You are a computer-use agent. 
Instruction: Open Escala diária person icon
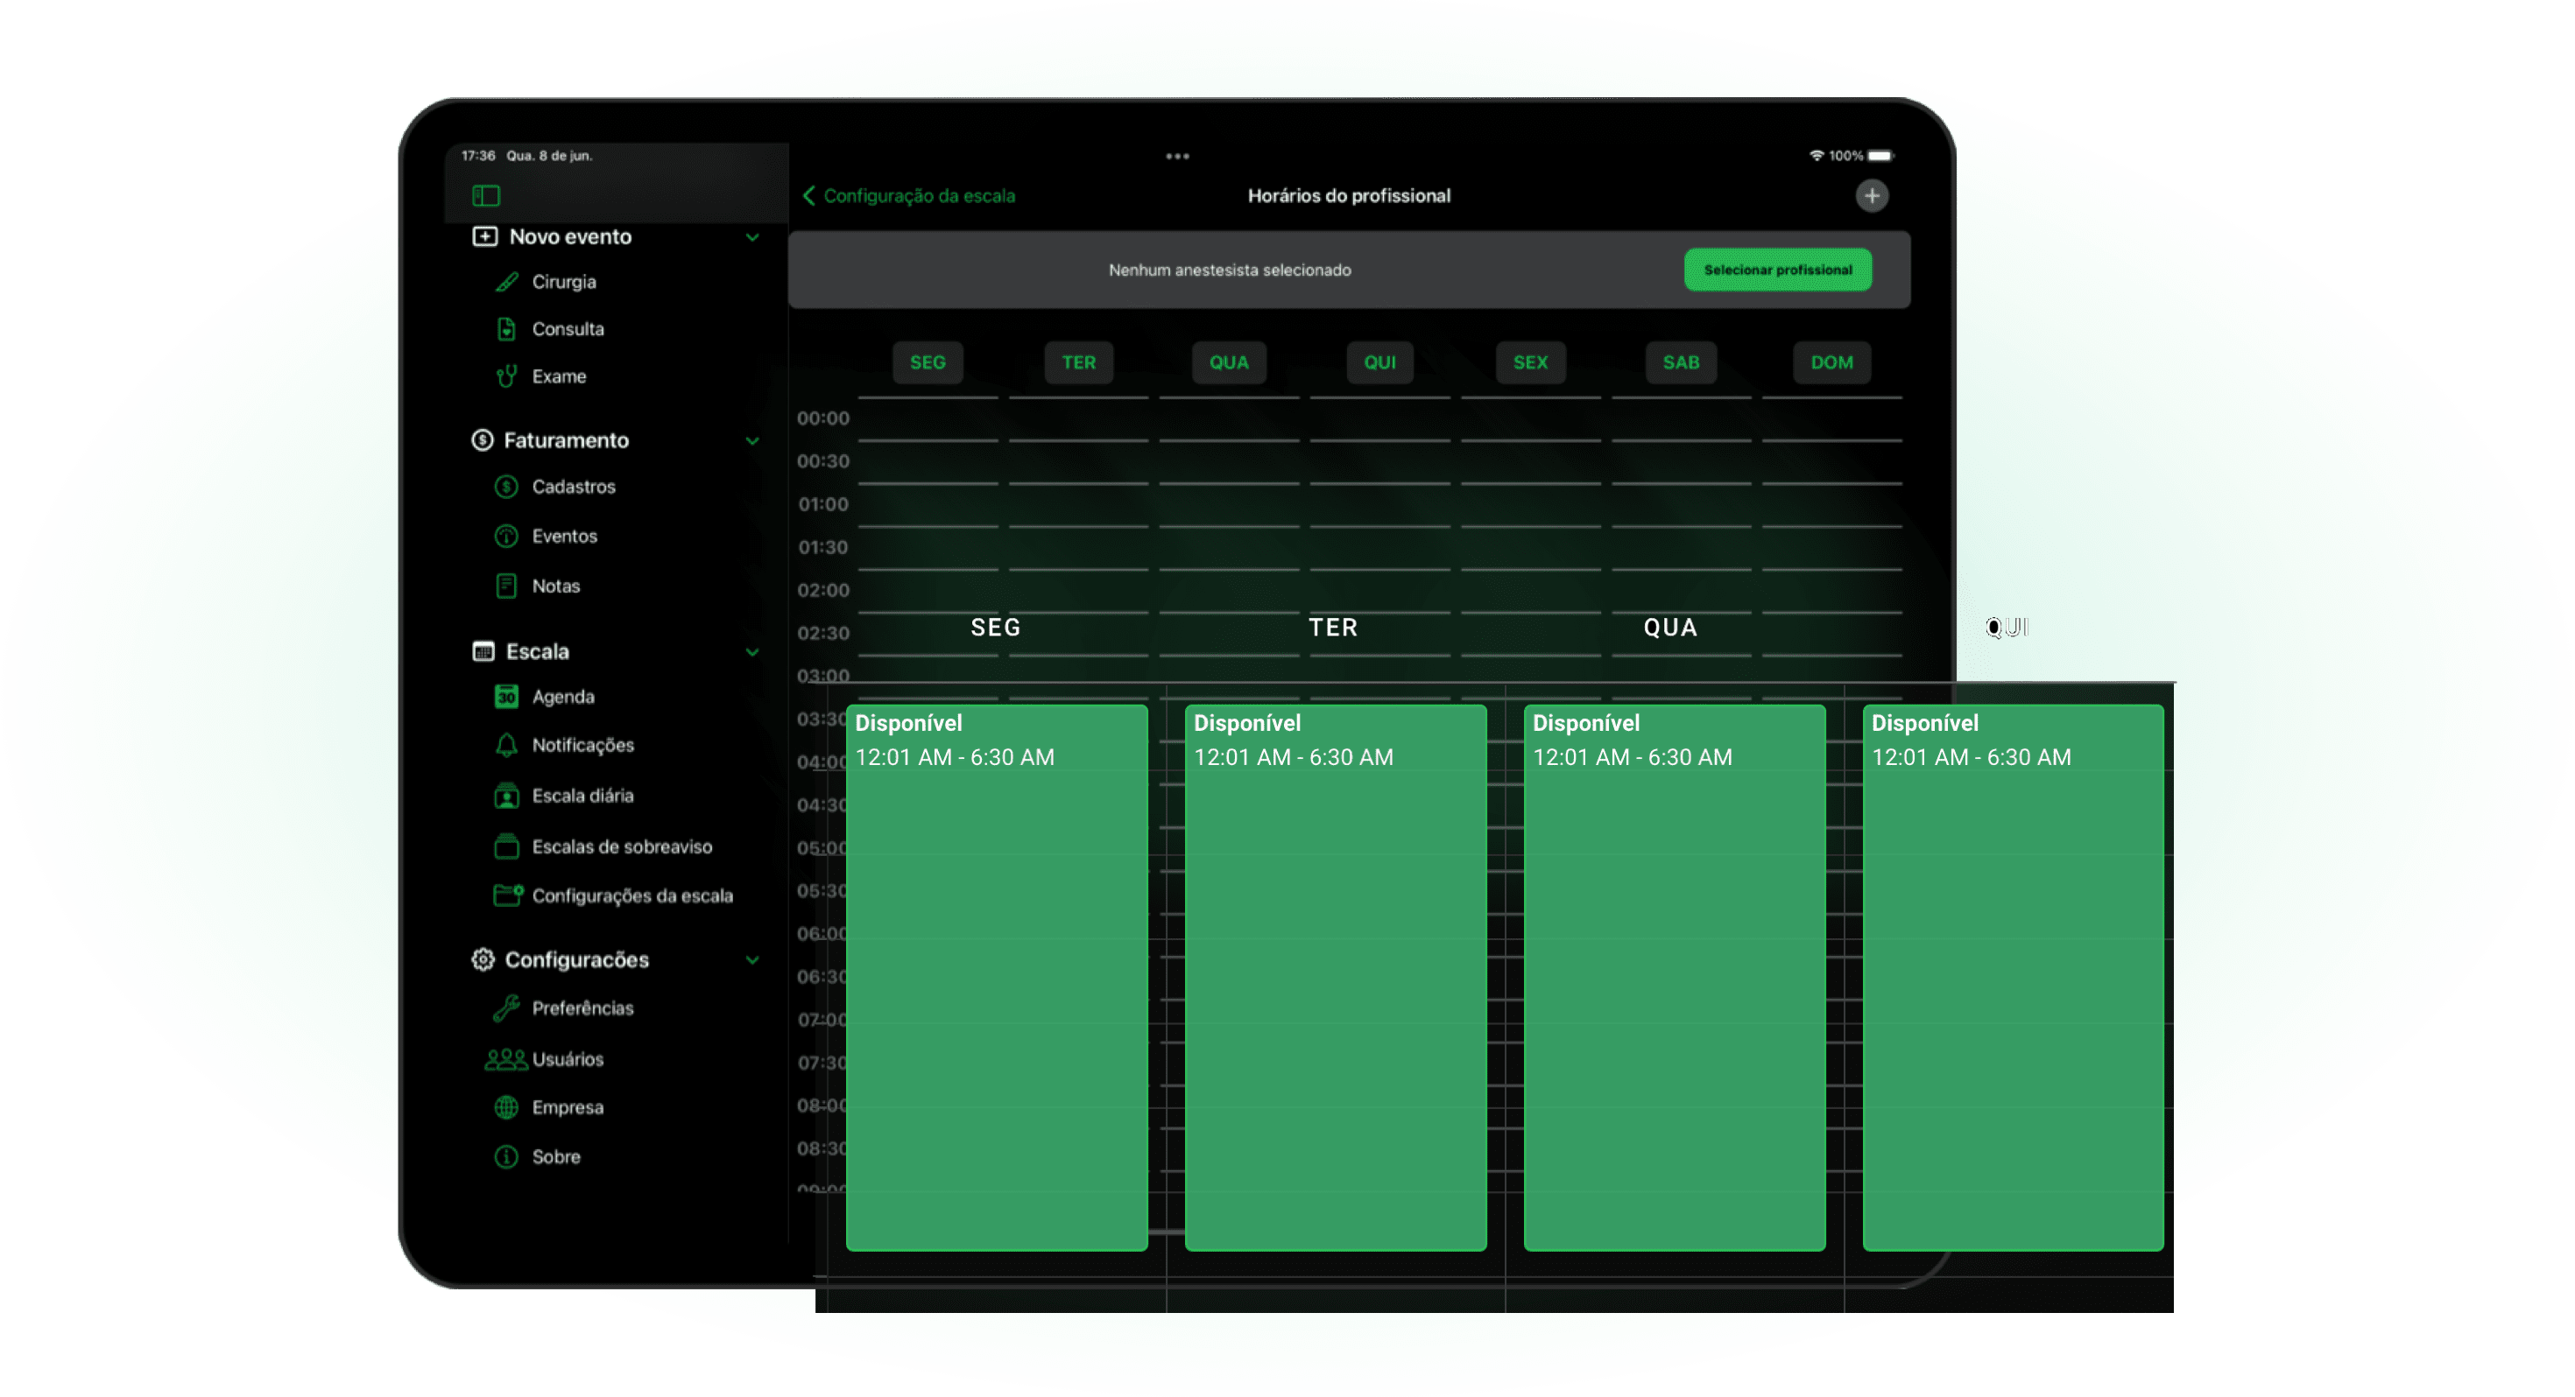coord(507,797)
